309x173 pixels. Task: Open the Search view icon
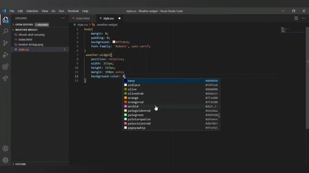click(5, 31)
